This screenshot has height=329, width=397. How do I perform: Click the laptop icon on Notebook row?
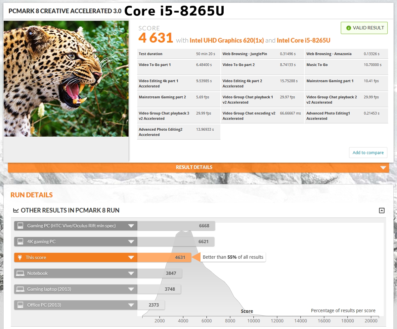(x=21, y=273)
